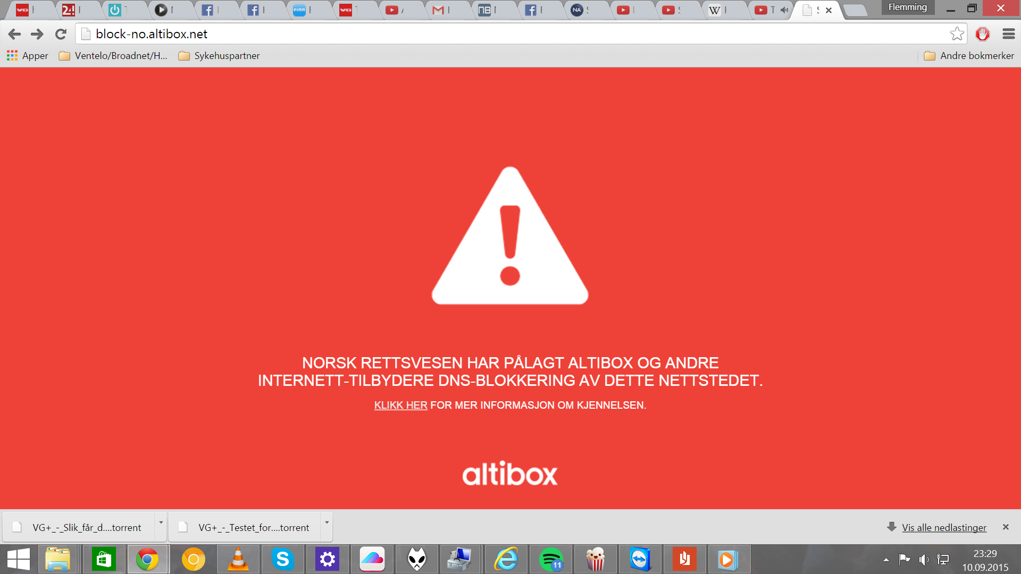Open the orange hand-icon app in taskbar
The width and height of the screenshot is (1021, 574).
point(684,560)
